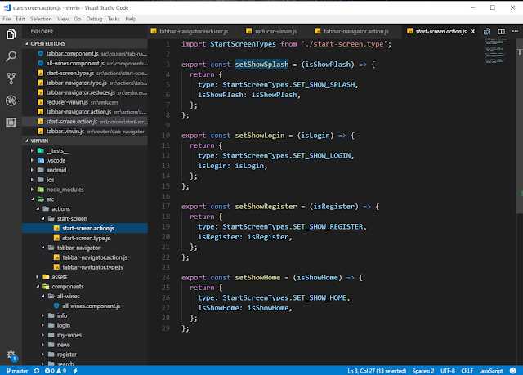
Task: Open the Go menu
Action: pyautogui.click(x=78, y=19)
